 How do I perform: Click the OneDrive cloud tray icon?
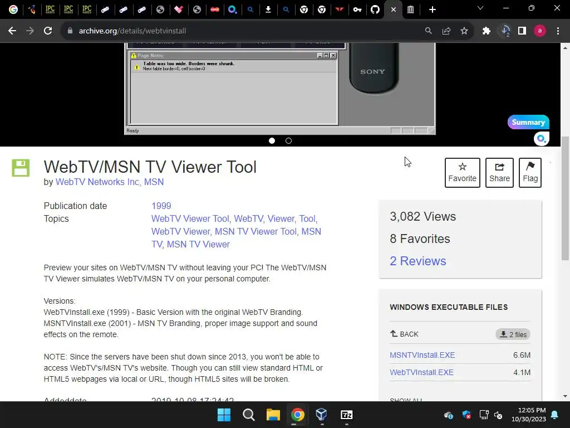pos(449,415)
